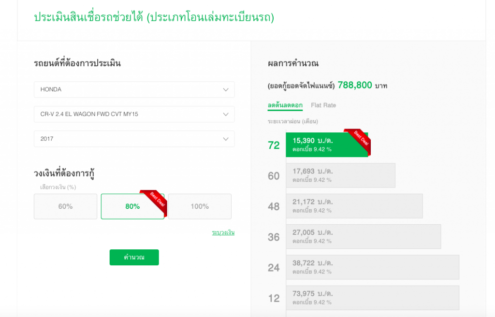Click the คำนวณ calculate button
This screenshot has width=495, height=317.
[x=134, y=257]
